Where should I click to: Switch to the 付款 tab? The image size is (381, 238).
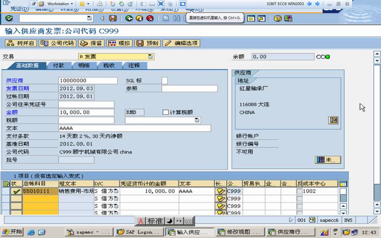click(x=58, y=65)
